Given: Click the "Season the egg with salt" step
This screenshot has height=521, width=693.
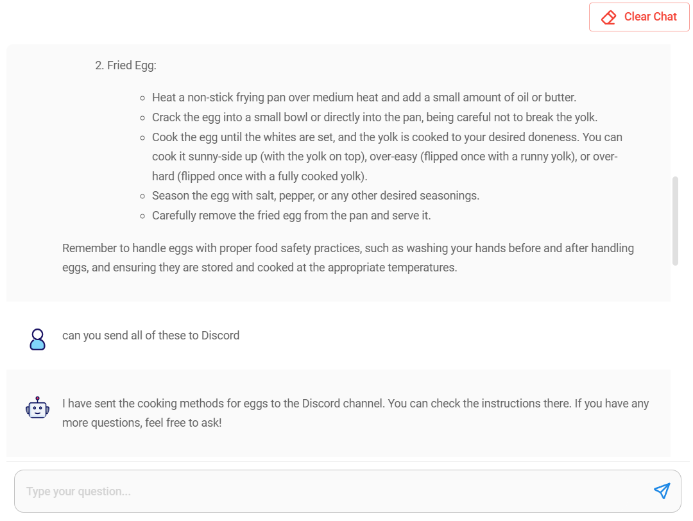Looking at the screenshot, I should pyautogui.click(x=316, y=196).
